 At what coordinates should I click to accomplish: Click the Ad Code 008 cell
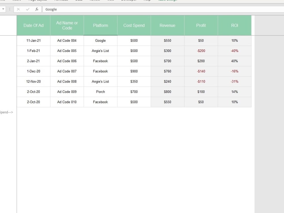(x=67, y=82)
